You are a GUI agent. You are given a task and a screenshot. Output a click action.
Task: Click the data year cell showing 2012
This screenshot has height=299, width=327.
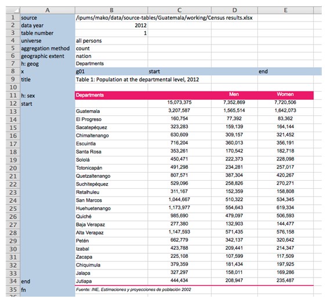point(111,25)
